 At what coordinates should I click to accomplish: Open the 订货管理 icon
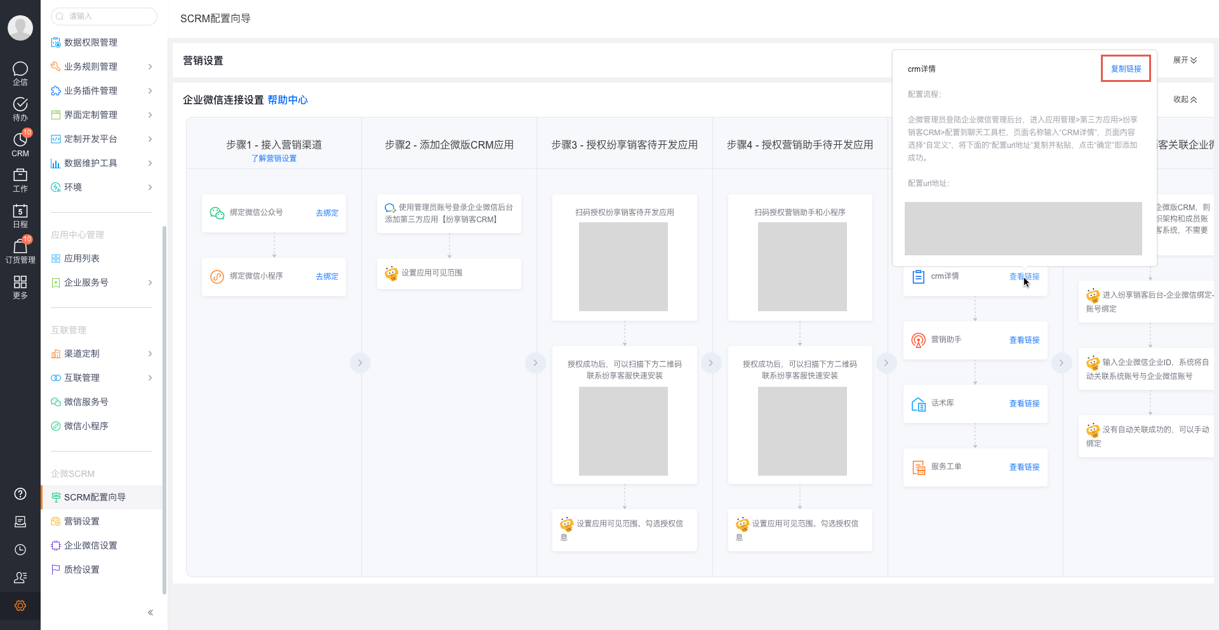[20, 251]
